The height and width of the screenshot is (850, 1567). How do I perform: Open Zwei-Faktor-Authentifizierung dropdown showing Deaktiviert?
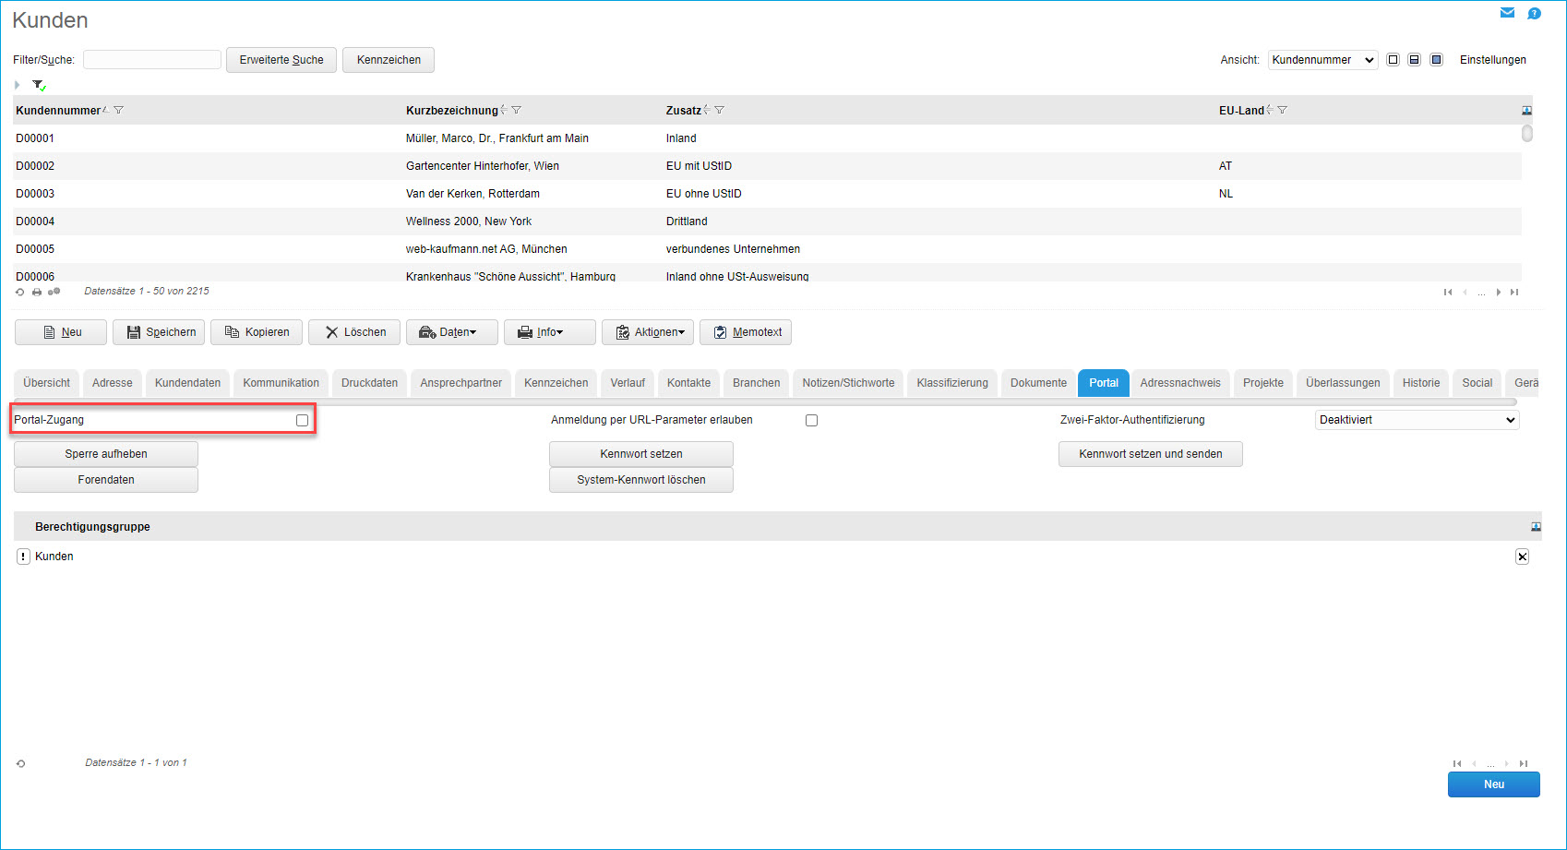[1416, 420]
